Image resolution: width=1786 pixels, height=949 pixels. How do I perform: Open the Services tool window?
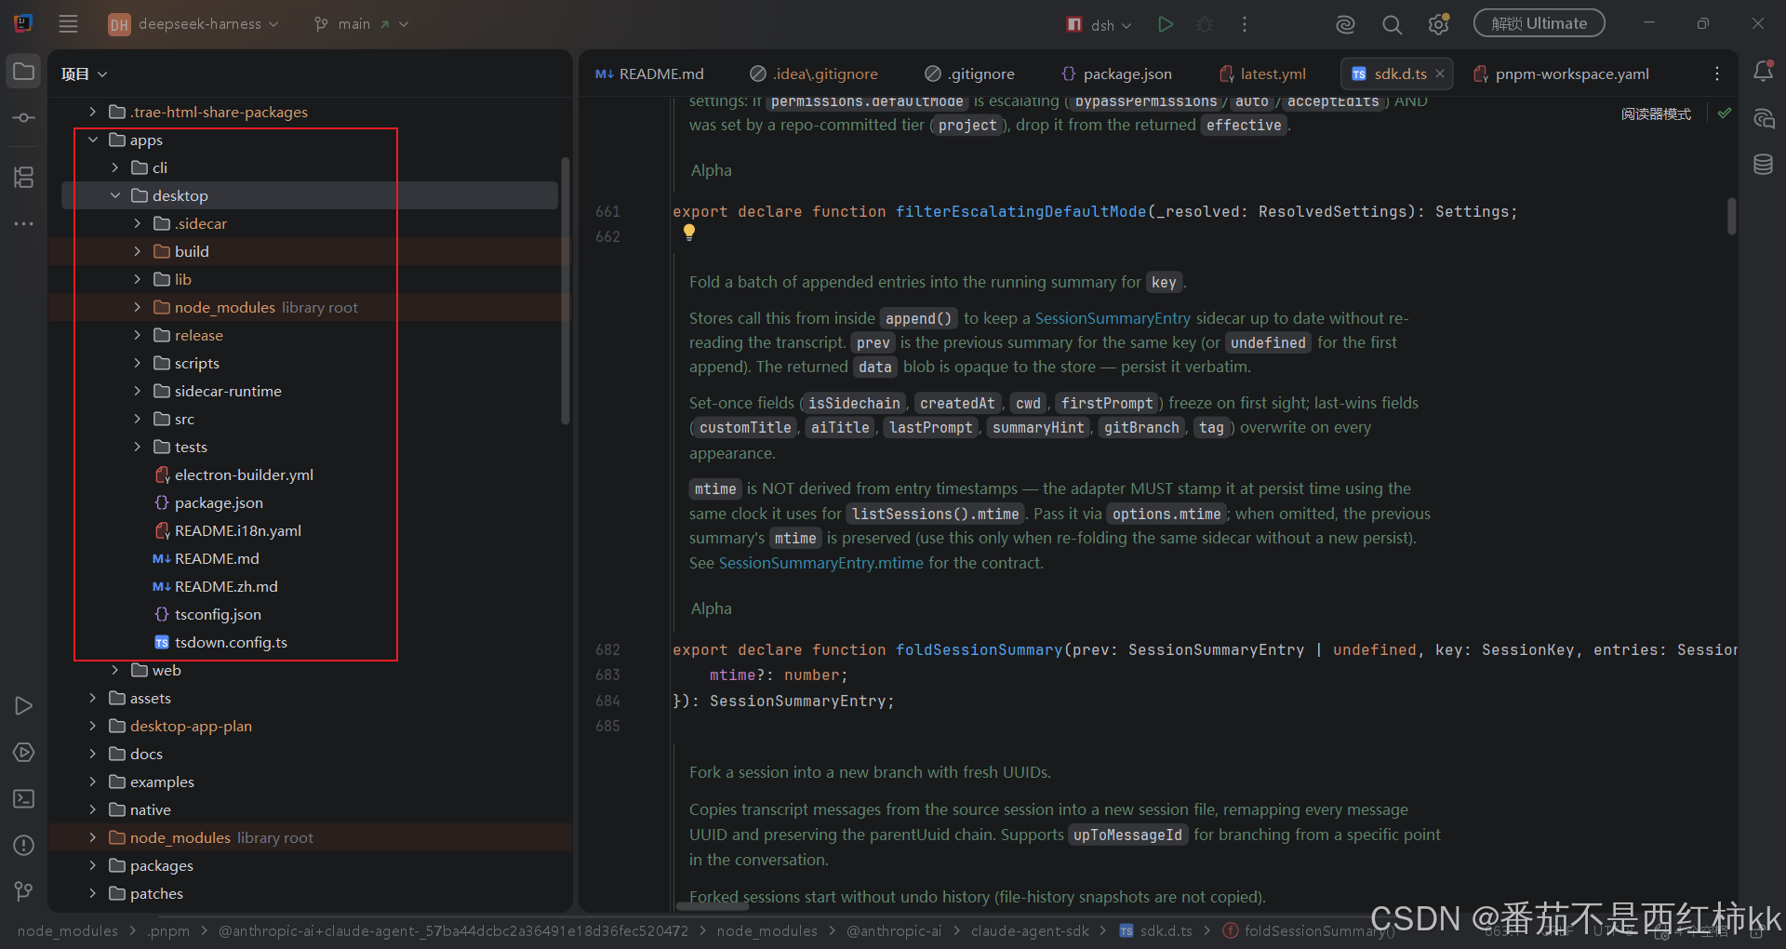24,753
